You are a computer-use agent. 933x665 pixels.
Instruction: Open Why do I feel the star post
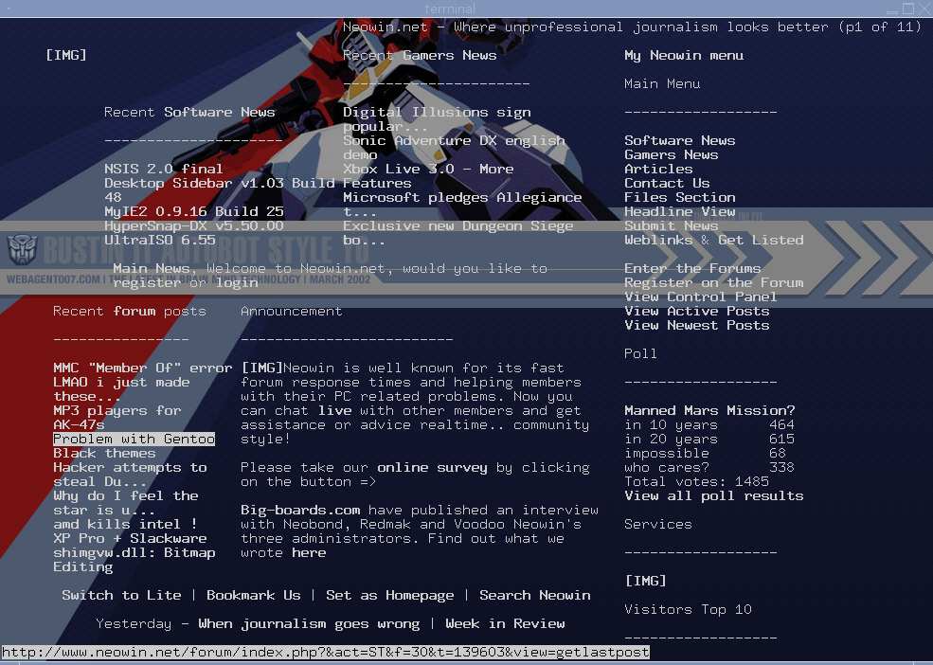126,503
